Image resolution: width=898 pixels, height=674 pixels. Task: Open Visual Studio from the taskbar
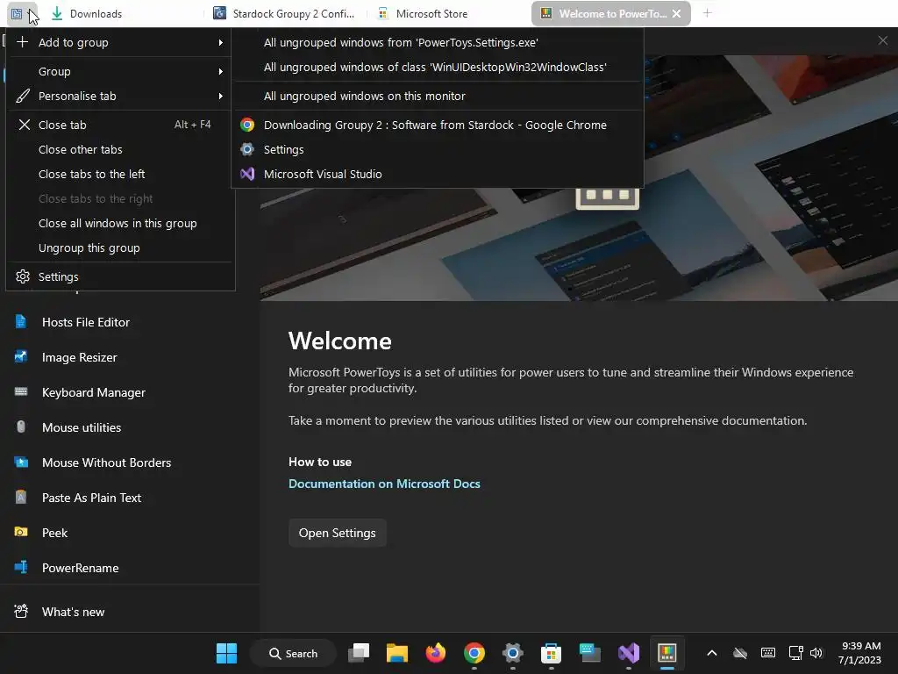[628, 653]
